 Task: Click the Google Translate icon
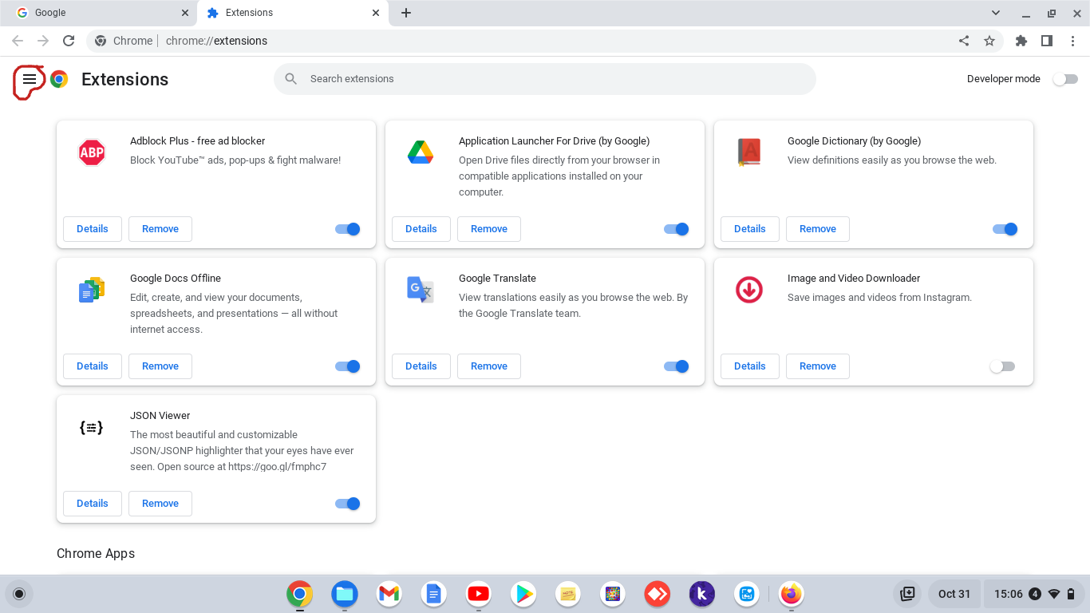(x=421, y=289)
